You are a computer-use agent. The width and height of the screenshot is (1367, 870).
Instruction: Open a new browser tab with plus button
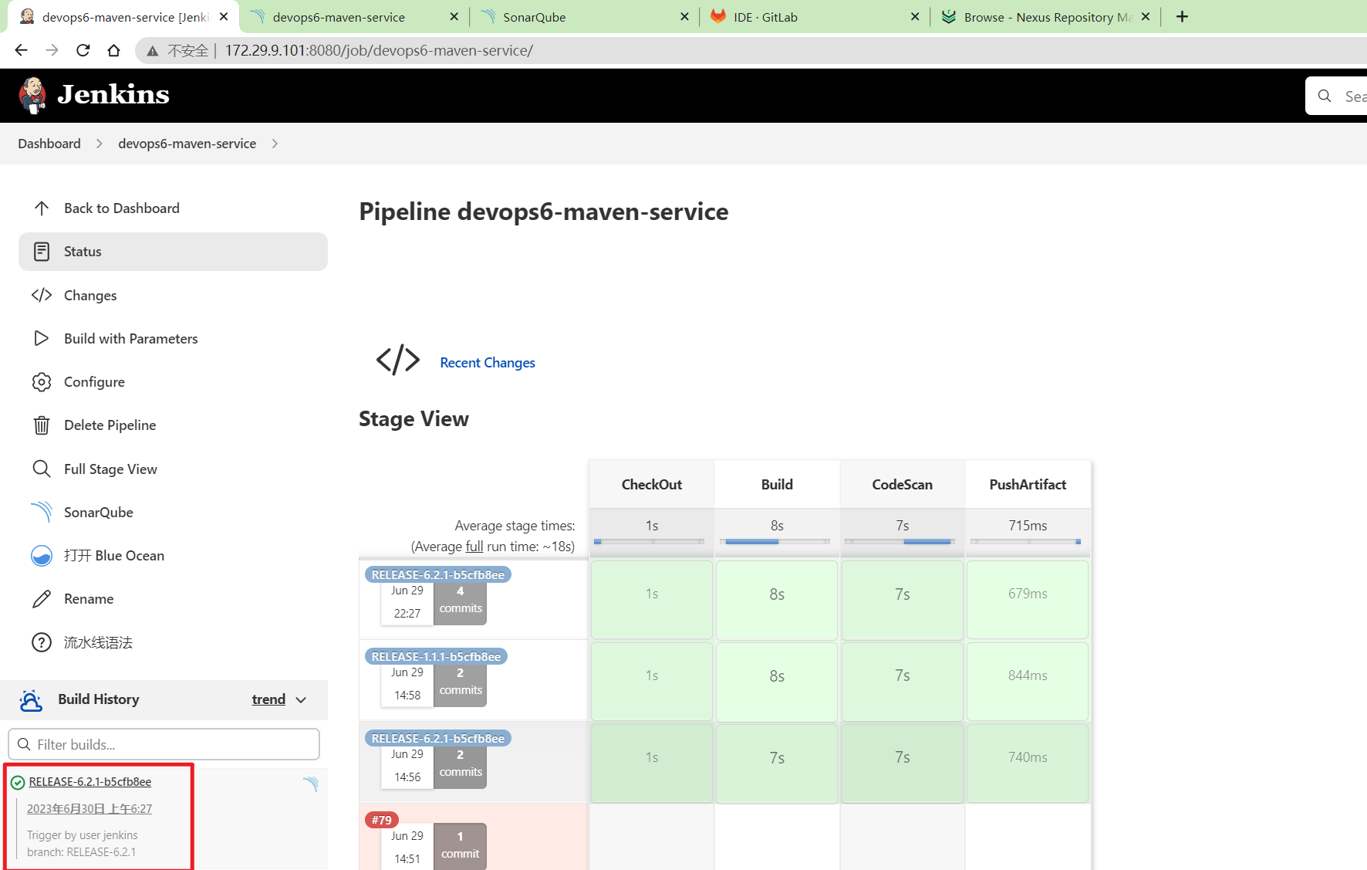1182,16
